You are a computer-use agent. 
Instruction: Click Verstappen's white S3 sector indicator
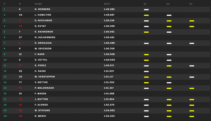[x=192, y=77]
